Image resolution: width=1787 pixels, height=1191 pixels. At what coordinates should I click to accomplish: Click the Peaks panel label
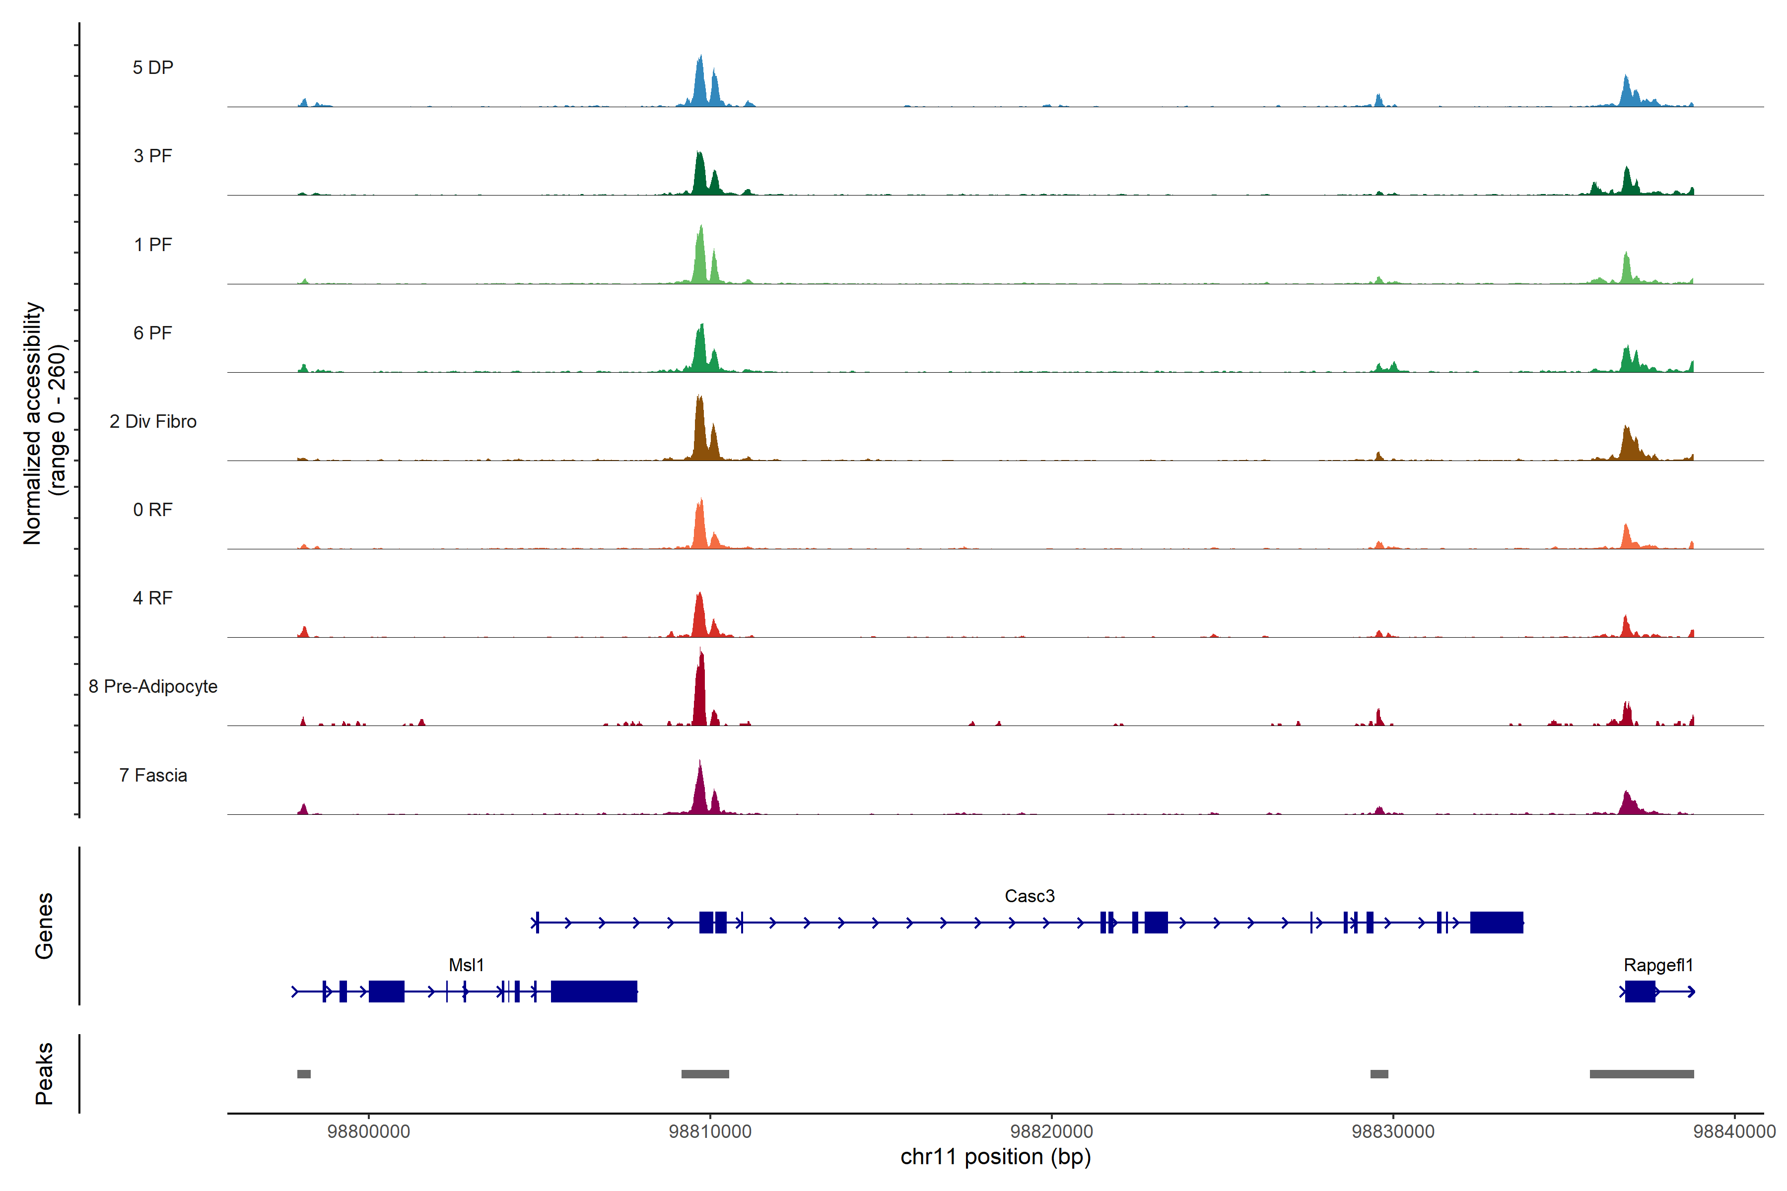[x=44, y=1073]
